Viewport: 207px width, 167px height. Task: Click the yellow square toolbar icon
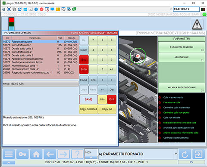(x=58, y=9)
